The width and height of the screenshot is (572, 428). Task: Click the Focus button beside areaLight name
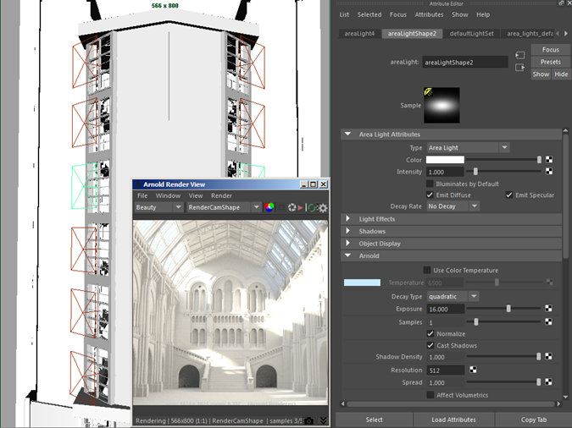551,50
